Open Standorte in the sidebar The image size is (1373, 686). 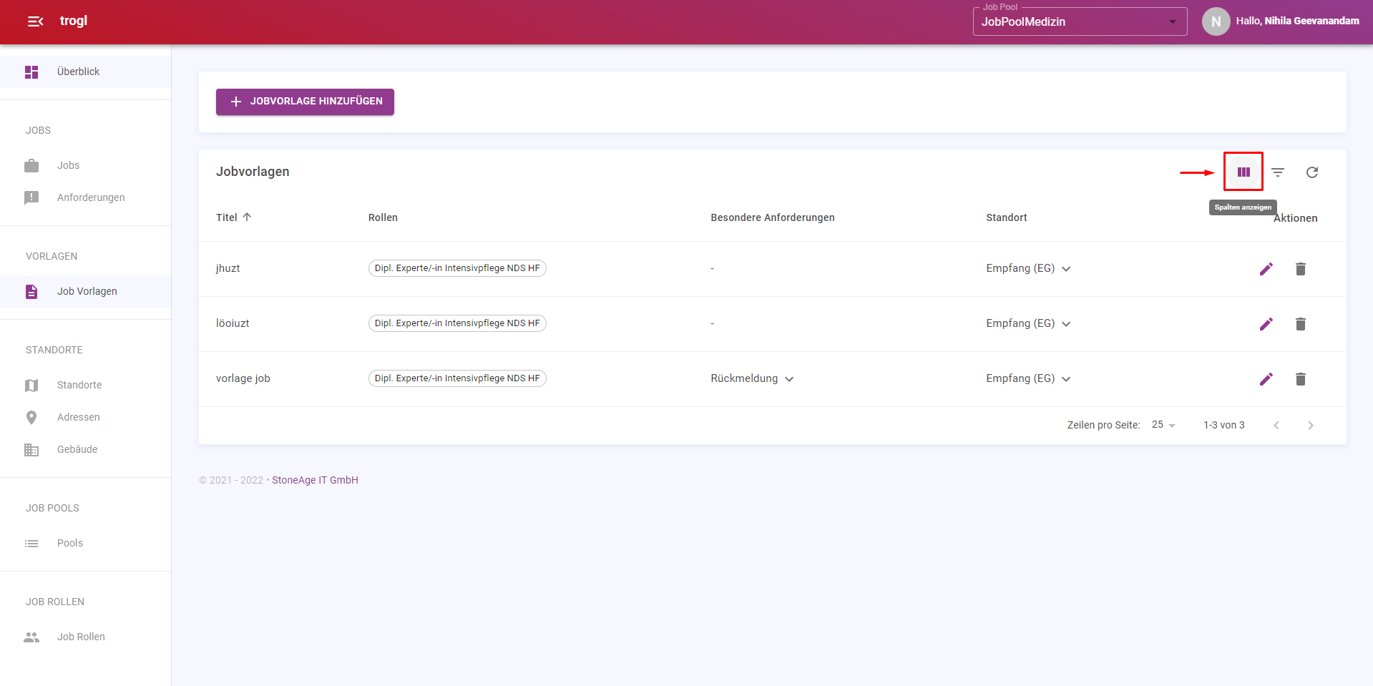(x=85, y=385)
